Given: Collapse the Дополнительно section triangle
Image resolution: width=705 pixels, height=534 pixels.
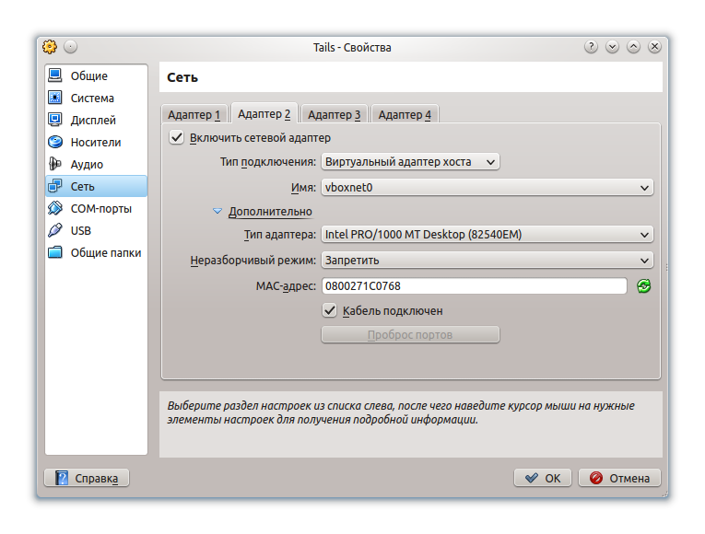Looking at the screenshot, I should (x=217, y=212).
